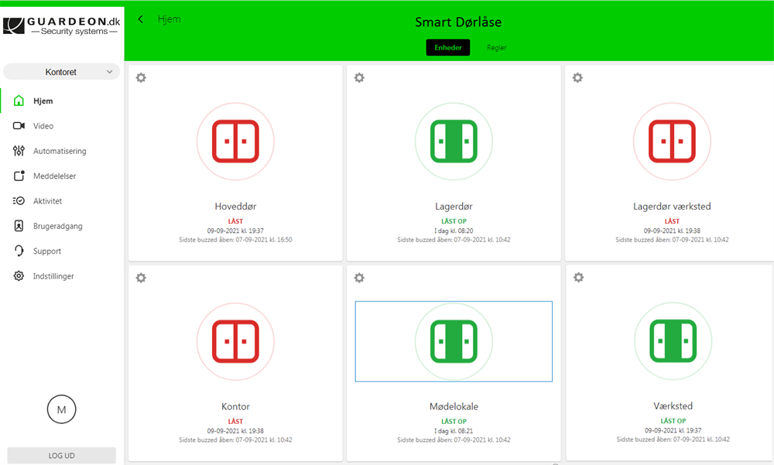Click LÅST status under Kontor
The width and height of the screenshot is (774, 465).
coord(235,422)
